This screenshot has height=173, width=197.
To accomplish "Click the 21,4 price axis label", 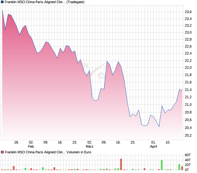I will (188, 90).
